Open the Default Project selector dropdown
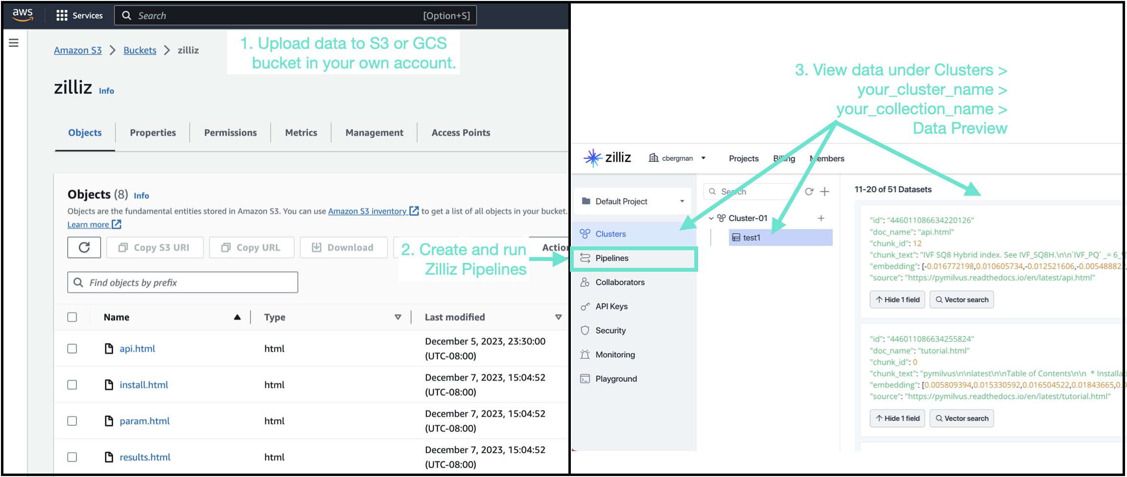The width and height of the screenshot is (1127, 477). pyautogui.click(x=633, y=201)
